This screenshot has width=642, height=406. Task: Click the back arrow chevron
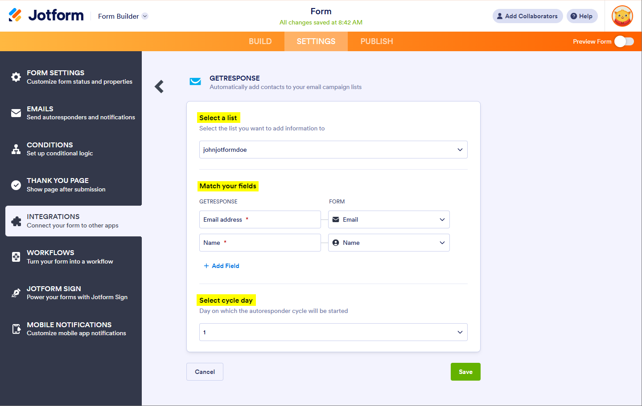pos(159,86)
